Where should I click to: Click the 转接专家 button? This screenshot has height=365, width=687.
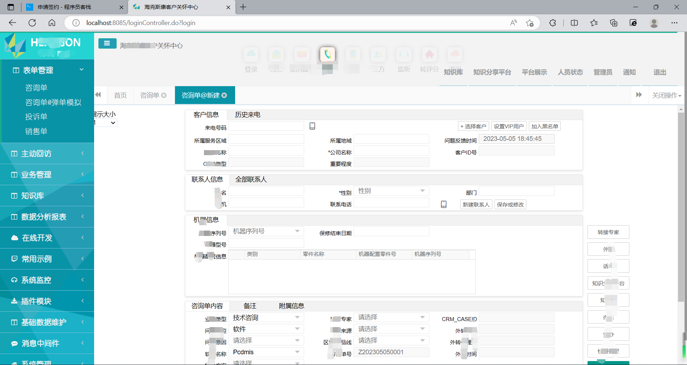(x=608, y=232)
